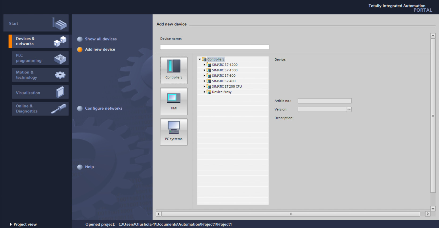The height and width of the screenshot is (228, 439).
Task: Select the Controllers root label
Action: click(x=216, y=59)
